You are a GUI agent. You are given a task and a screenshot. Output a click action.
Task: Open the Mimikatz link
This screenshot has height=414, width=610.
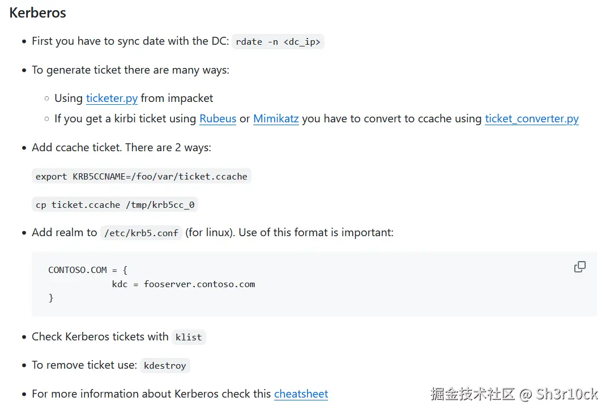276,119
